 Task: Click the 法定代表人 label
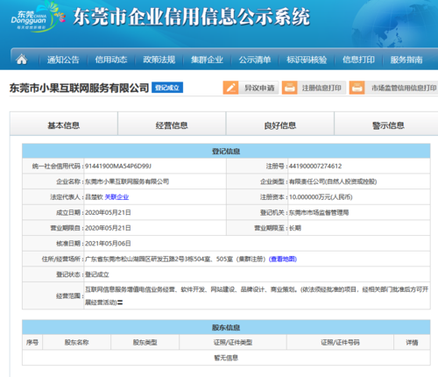point(65,197)
